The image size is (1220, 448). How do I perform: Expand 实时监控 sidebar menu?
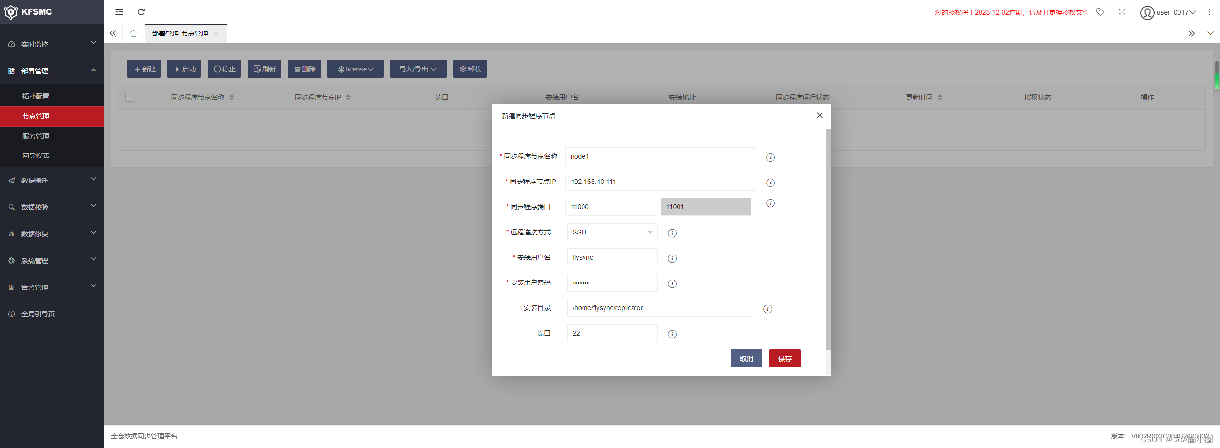(94, 43)
